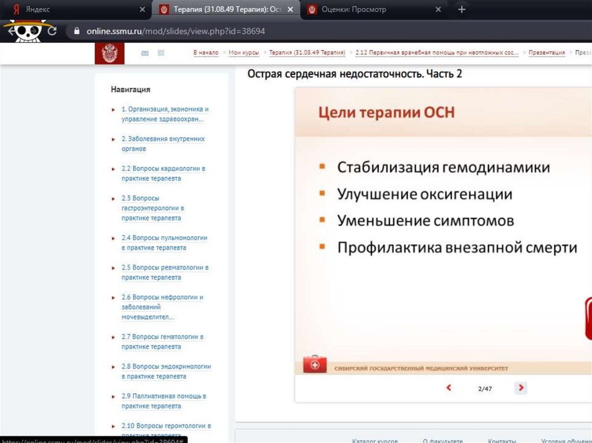Expand arrow beside 2.3 Вопросы гастроэнтерологии
592x443 pixels.
click(x=113, y=199)
